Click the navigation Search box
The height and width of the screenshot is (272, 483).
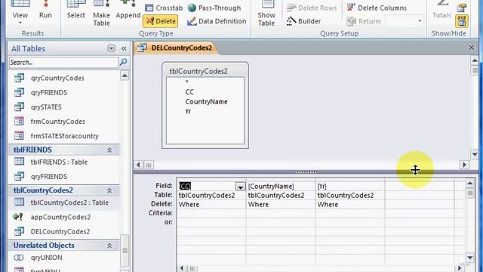click(63, 63)
